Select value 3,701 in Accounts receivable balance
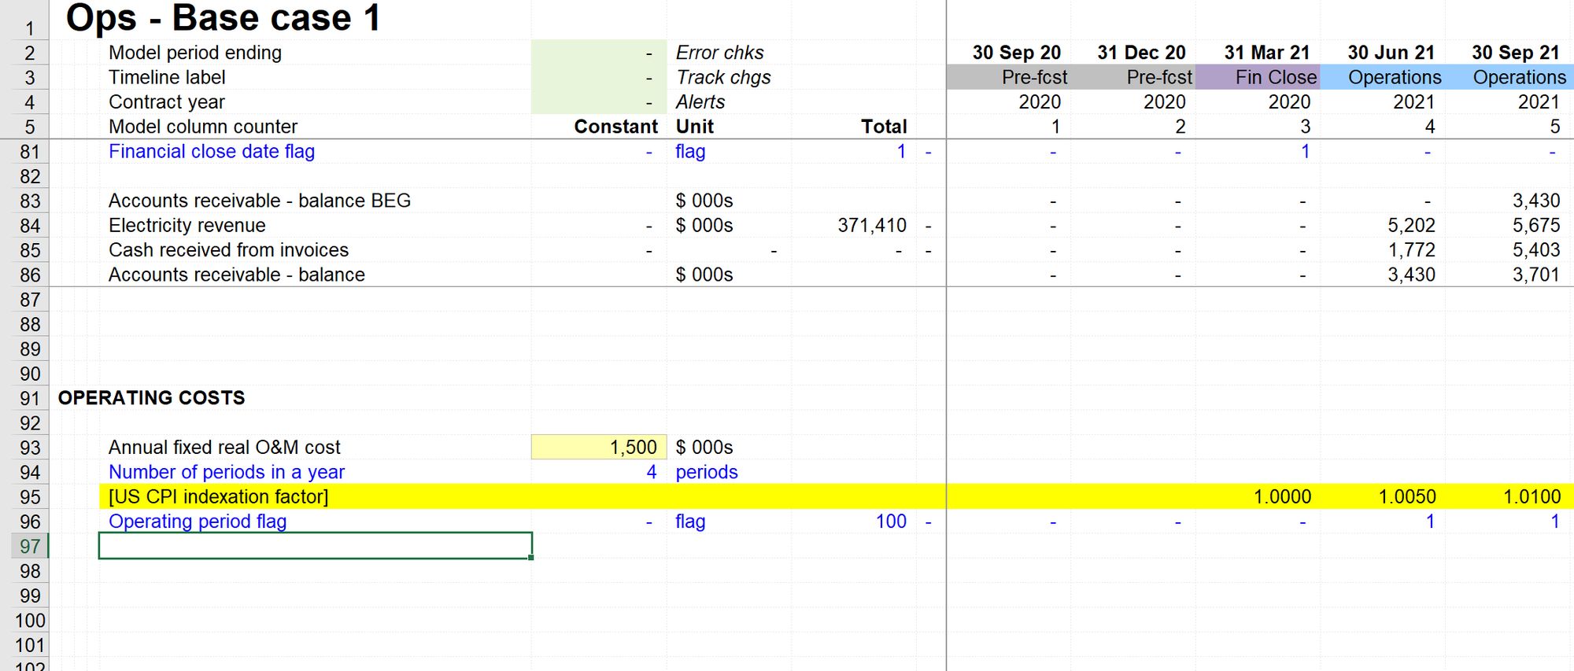The image size is (1574, 671). tap(1536, 275)
